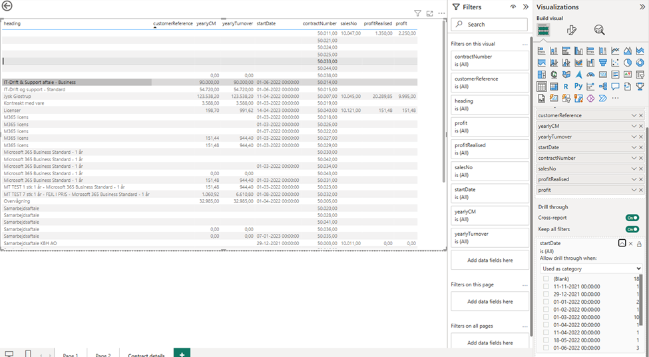
Task: Open more visualizations ellipsis menu
Action: (x=616, y=99)
